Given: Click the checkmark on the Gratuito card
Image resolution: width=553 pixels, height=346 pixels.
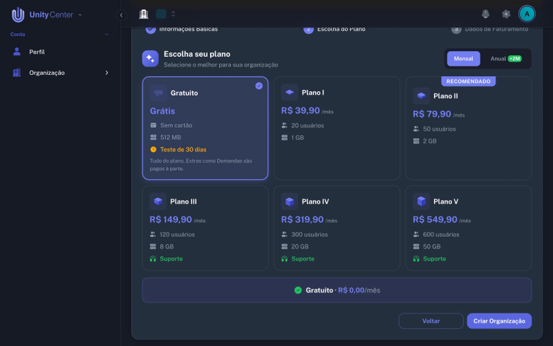Looking at the screenshot, I should [x=259, y=86].
